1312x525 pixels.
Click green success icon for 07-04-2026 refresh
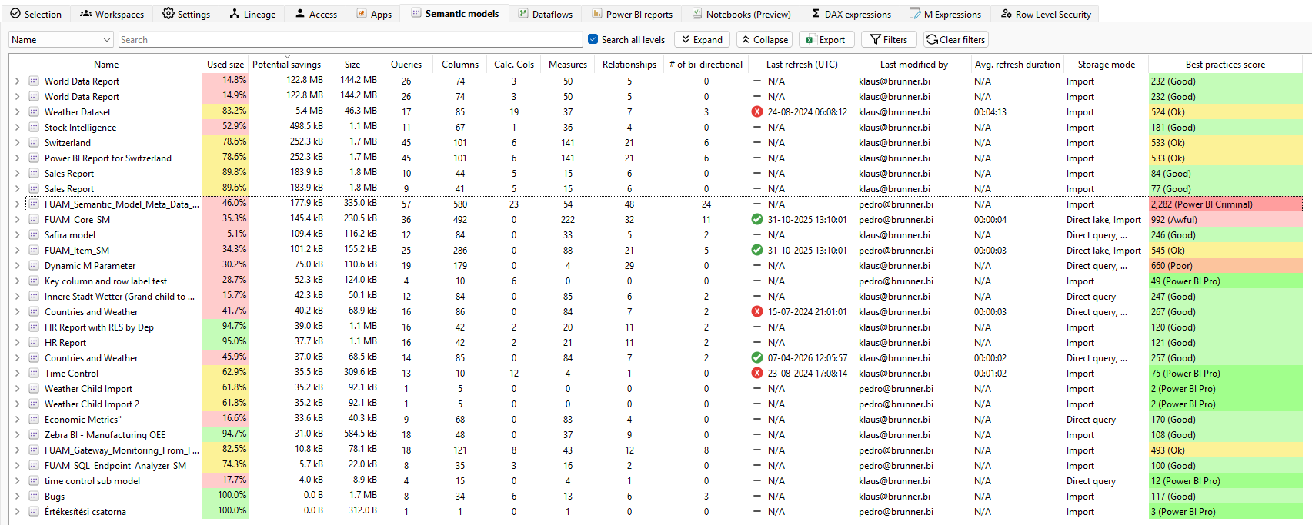[x=757, y=357]
